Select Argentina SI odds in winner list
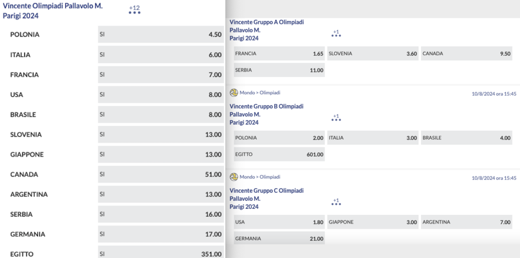Screen dimensions: 520x258 161,194
